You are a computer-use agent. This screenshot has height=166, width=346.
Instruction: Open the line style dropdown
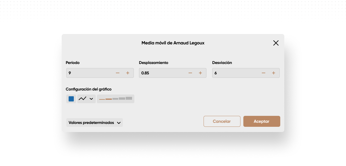tap(91, 99)
